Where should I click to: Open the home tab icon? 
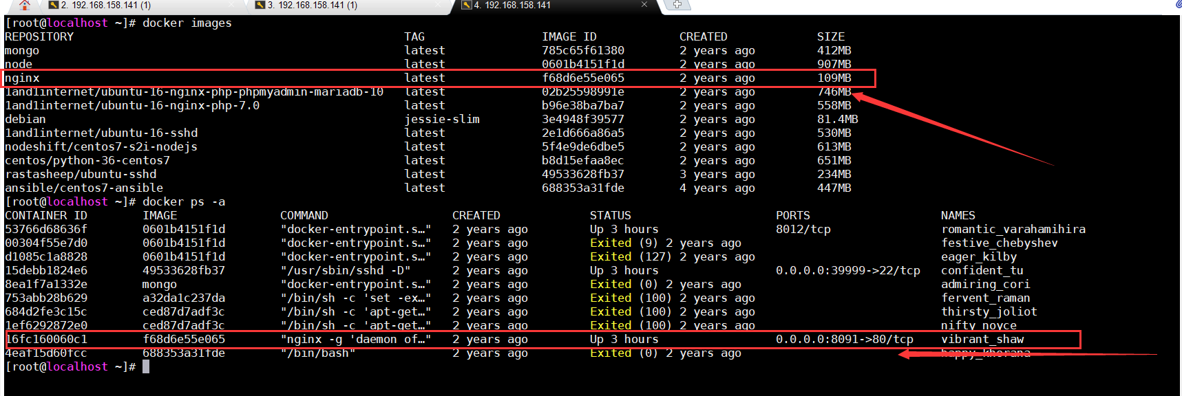(25, 5)
